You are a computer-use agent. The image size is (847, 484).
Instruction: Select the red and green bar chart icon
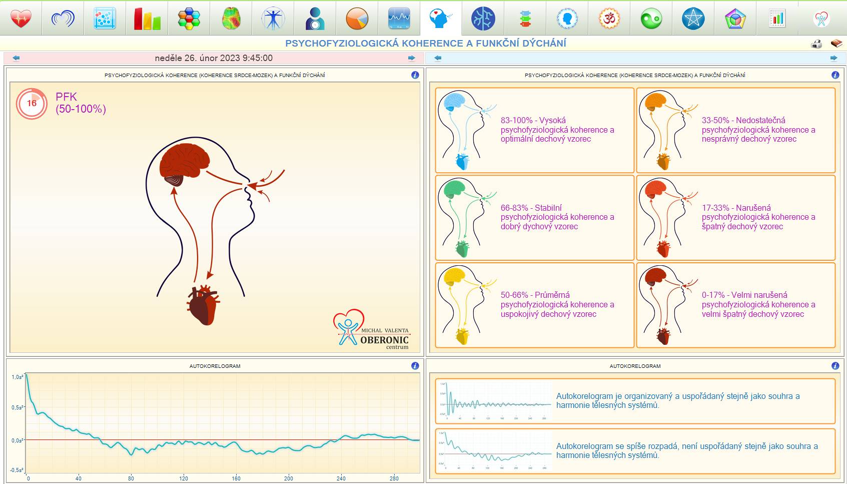point(147,19)
